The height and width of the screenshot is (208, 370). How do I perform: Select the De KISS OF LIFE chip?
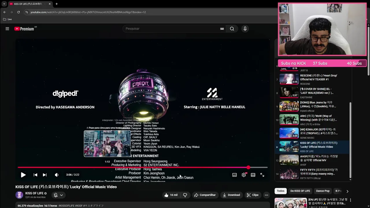(300, 191)
